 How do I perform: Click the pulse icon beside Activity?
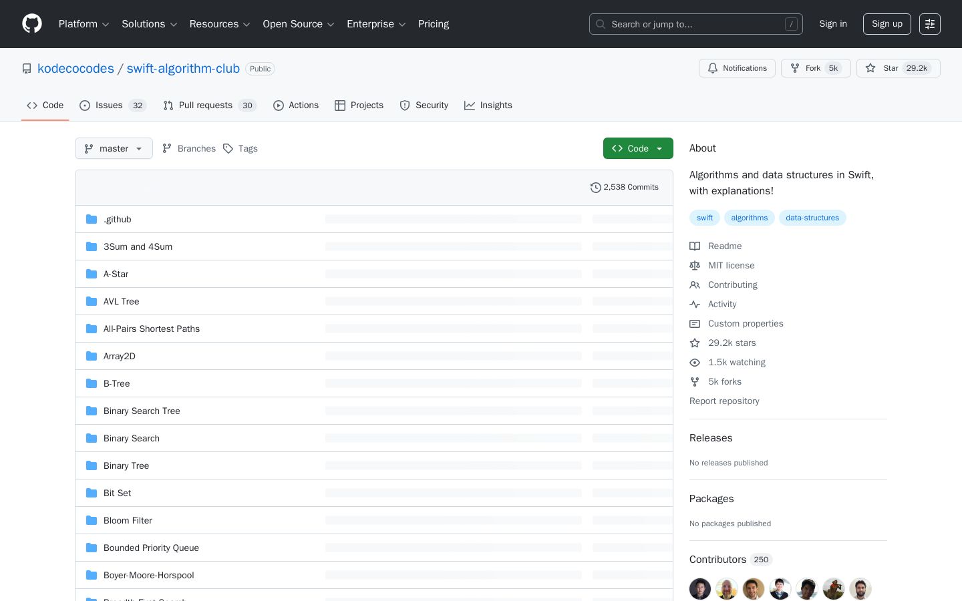coord(695,304)
